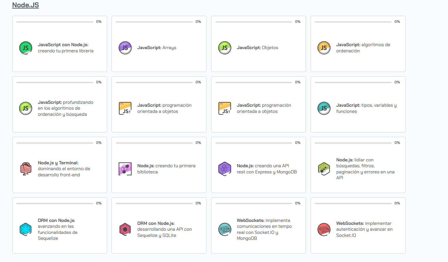Click the 0% label on 'Node.js y Terminal' card

coord(99,143)
